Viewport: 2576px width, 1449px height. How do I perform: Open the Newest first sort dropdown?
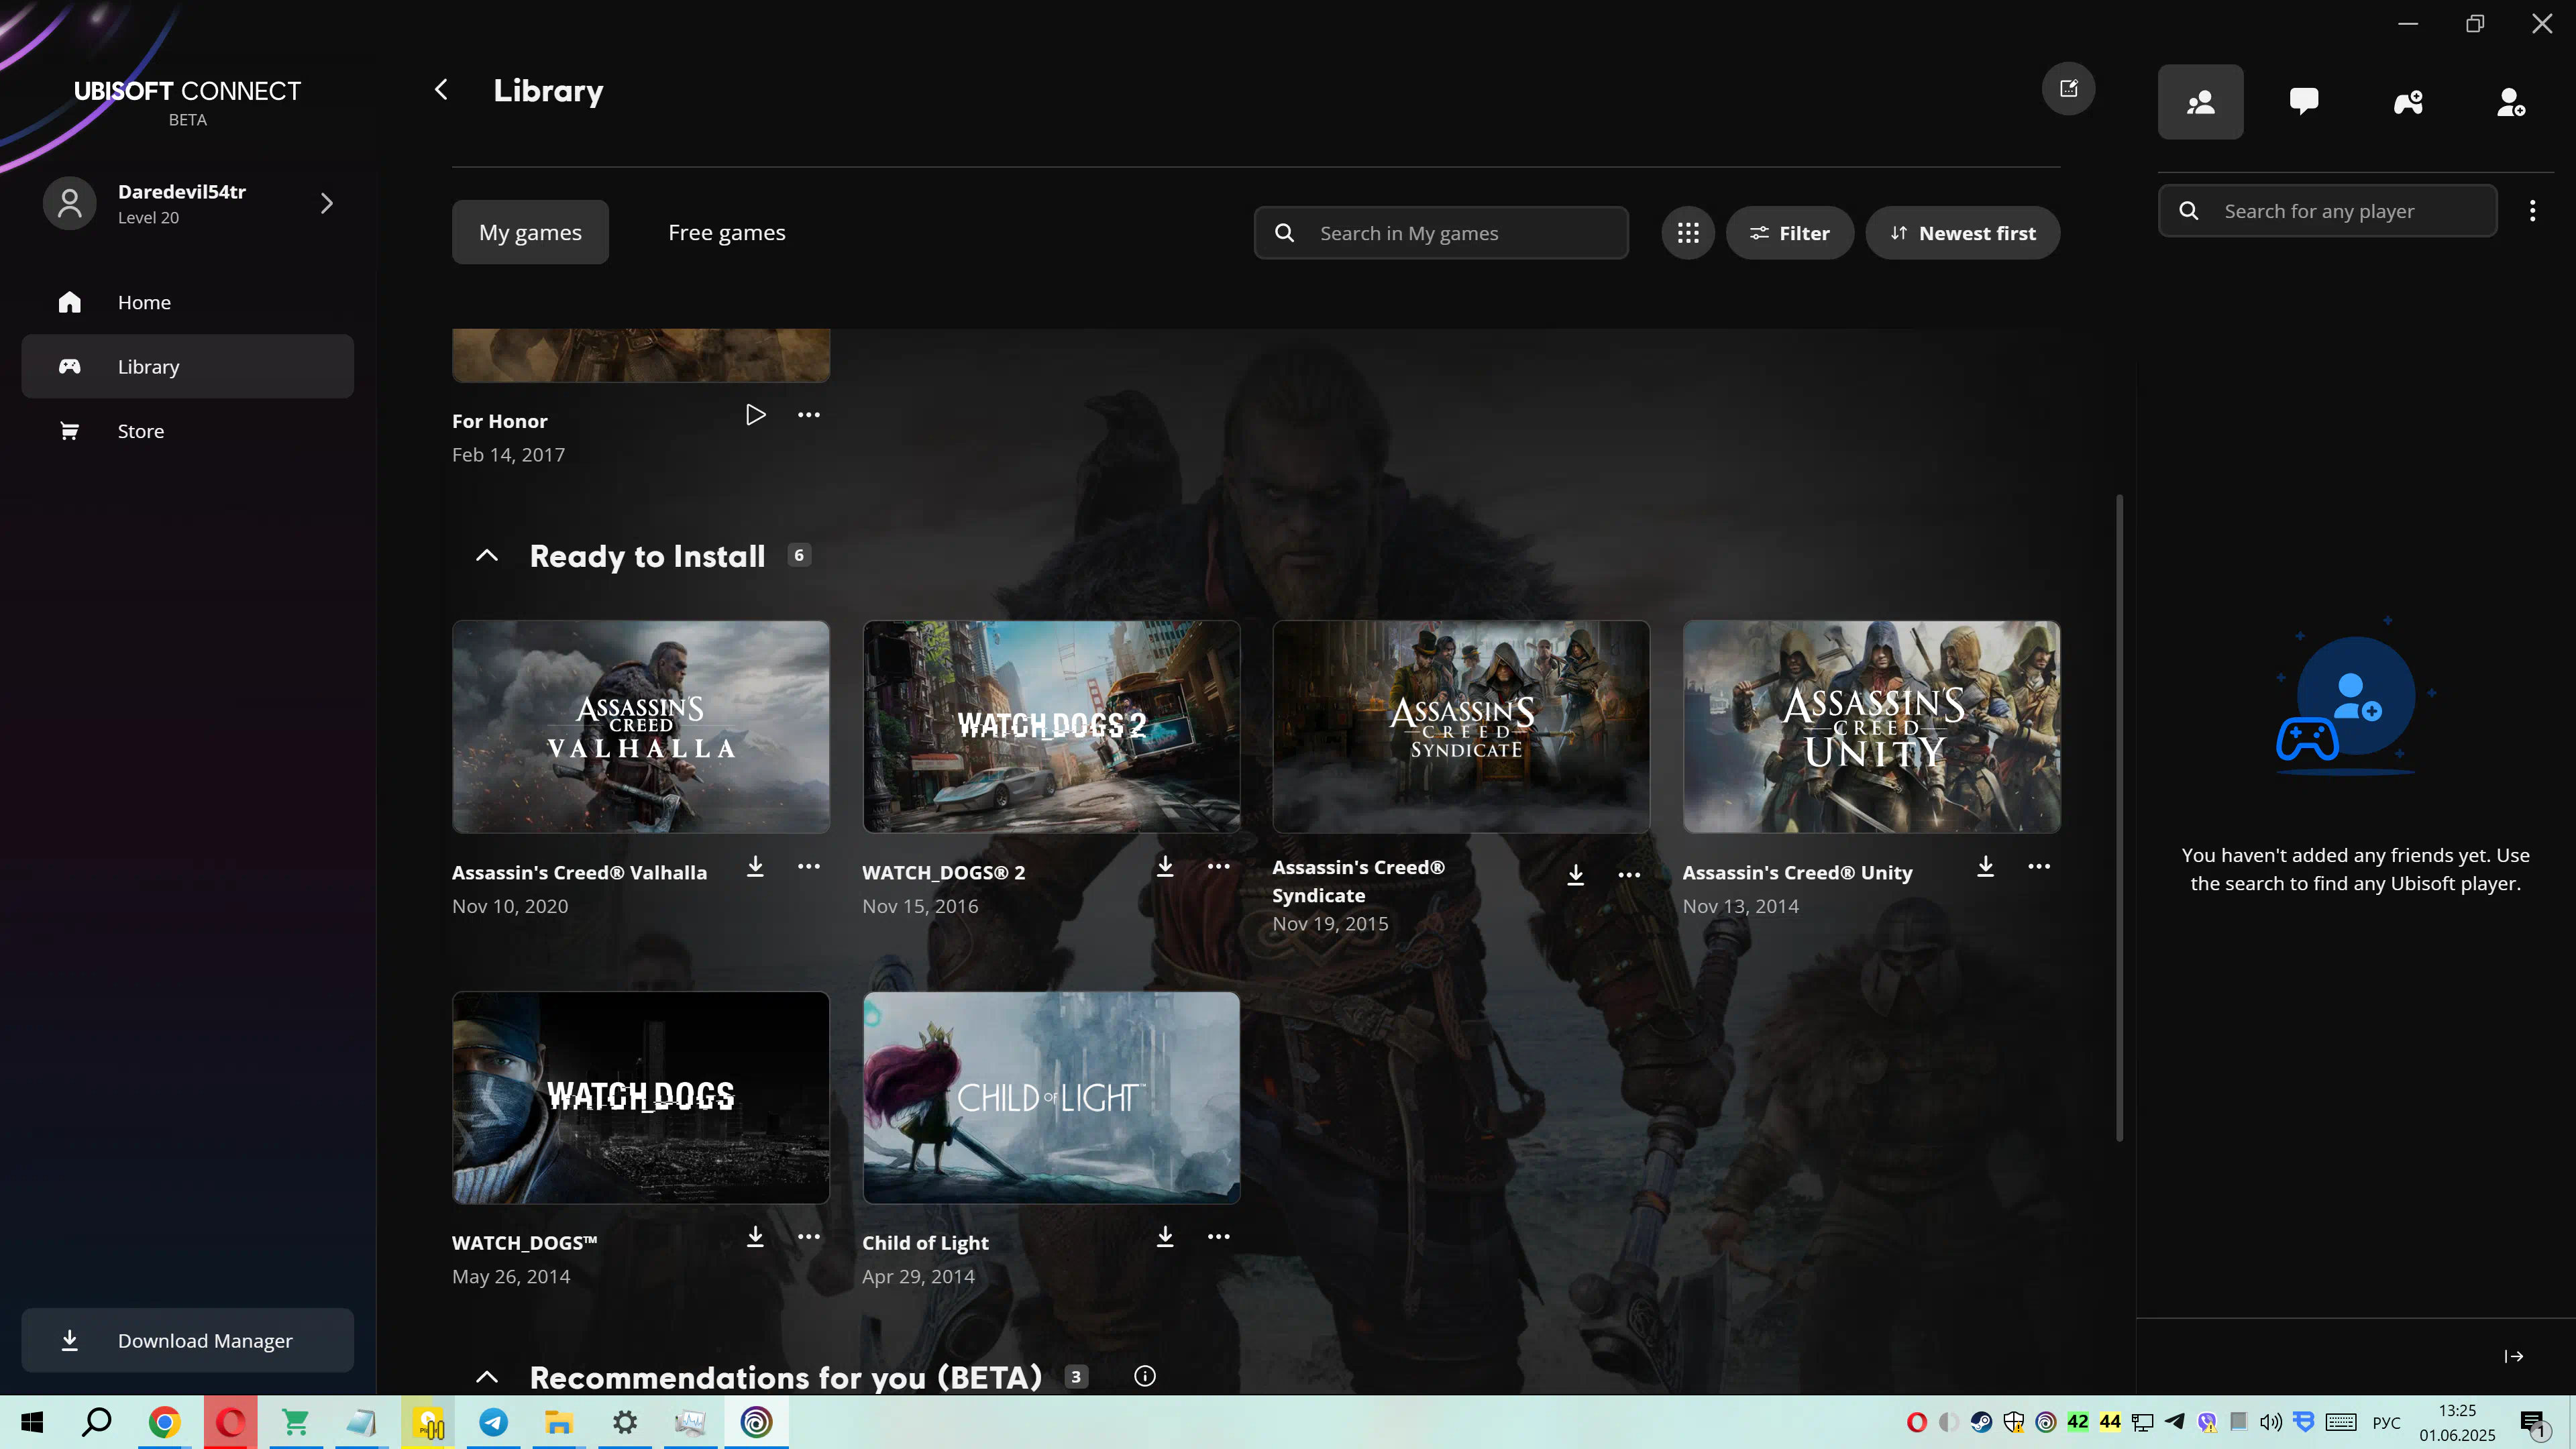(x=1962, y=233)
